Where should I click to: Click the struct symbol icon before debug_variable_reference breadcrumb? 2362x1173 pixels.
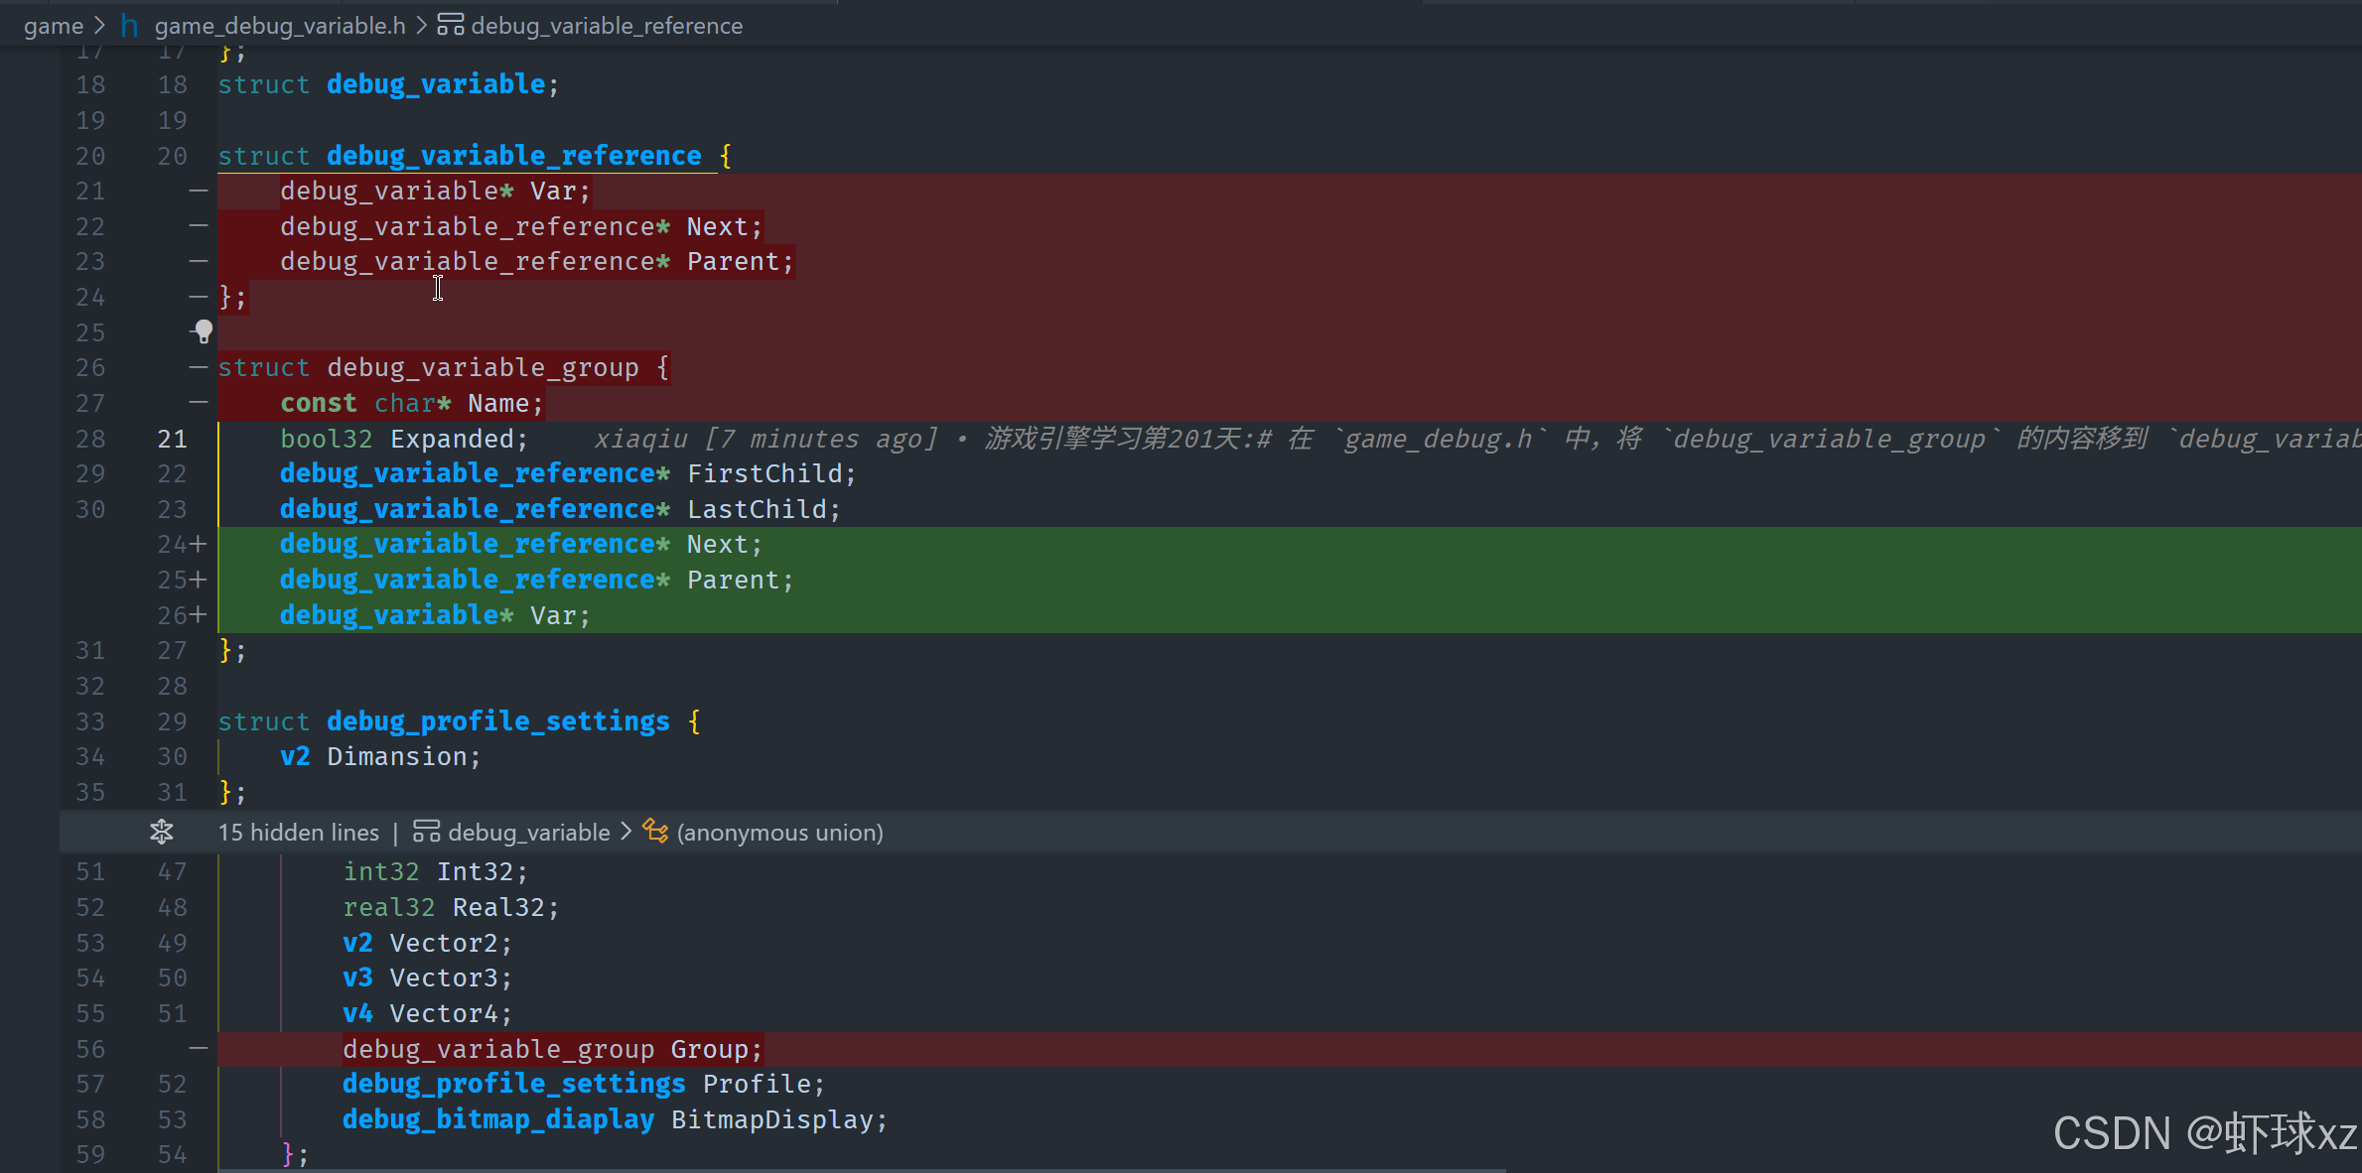pyautogui.click(x=451, y=26)
